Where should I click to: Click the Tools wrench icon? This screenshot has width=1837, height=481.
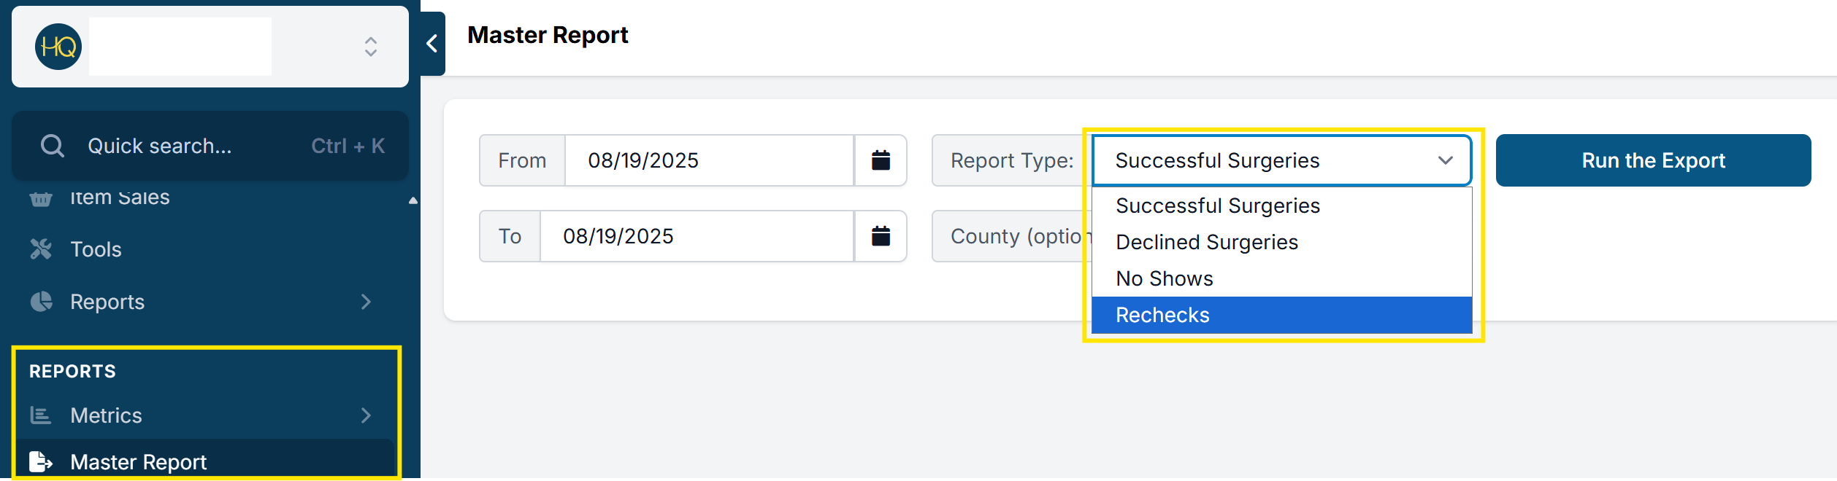click(41, 249)
